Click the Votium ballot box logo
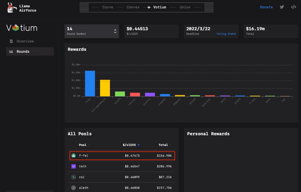This screenshot has height=192, width=301. (x=16, y=28)
